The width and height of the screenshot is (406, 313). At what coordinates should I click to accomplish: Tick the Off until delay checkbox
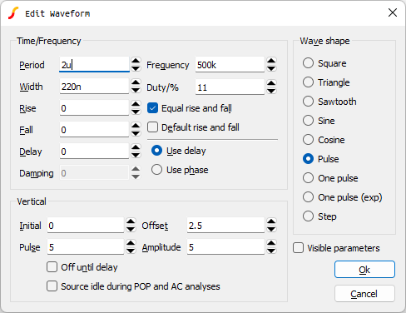pos(52,267)
